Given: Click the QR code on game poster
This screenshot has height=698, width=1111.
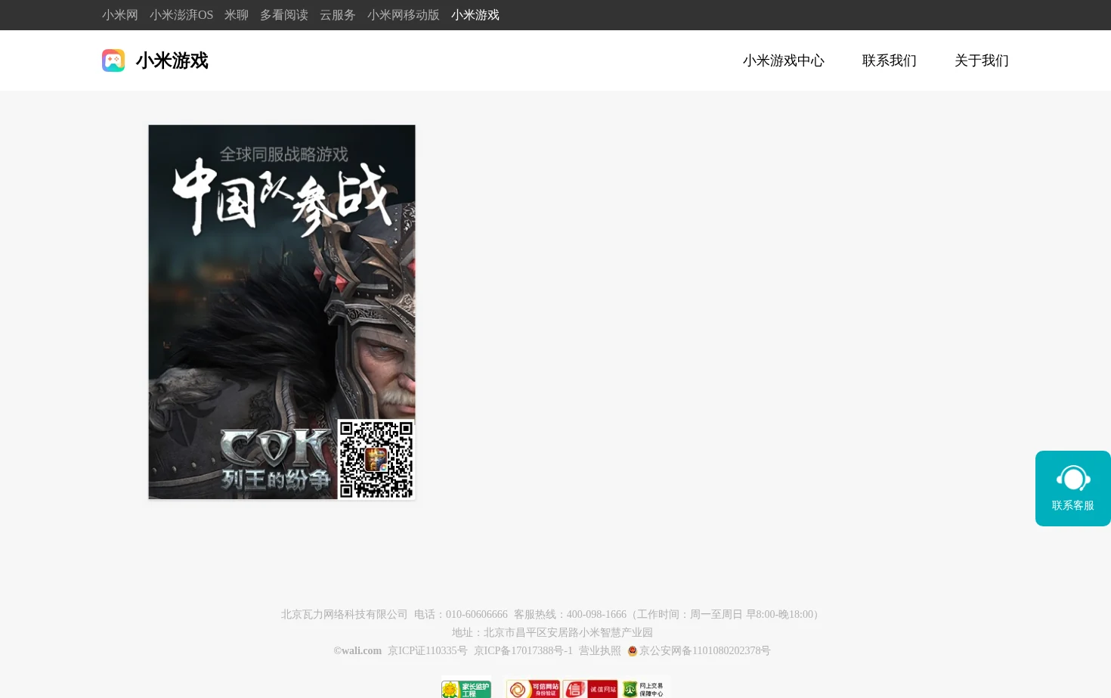Looking at the screenshot, I should click(x=376, y=459).
